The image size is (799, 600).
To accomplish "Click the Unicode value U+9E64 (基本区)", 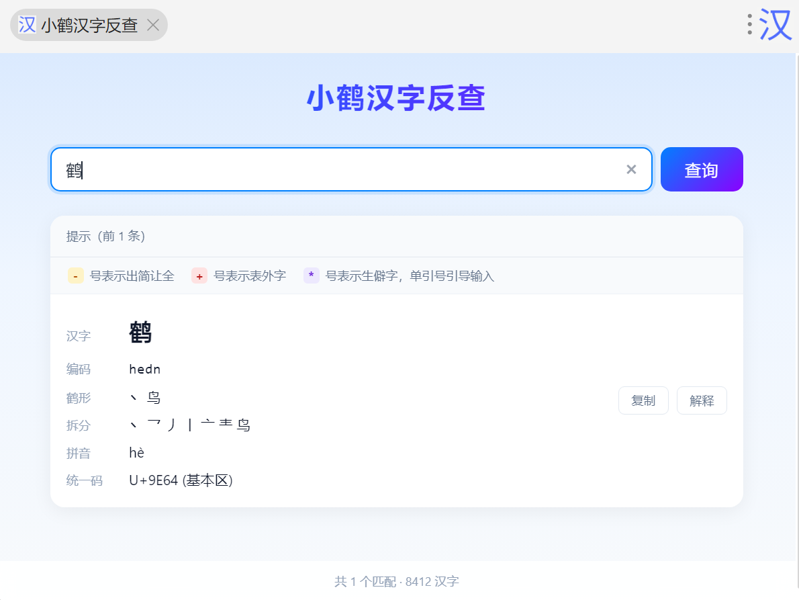I will click(x=181, y=480).
